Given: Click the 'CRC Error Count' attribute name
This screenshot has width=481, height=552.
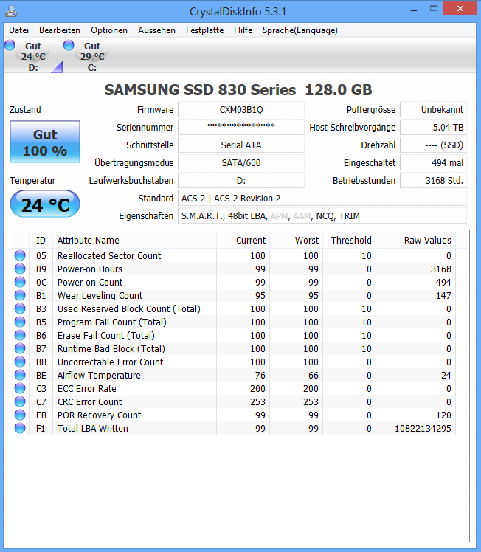Looking at the screenshot, I should [x=90, y=401].
